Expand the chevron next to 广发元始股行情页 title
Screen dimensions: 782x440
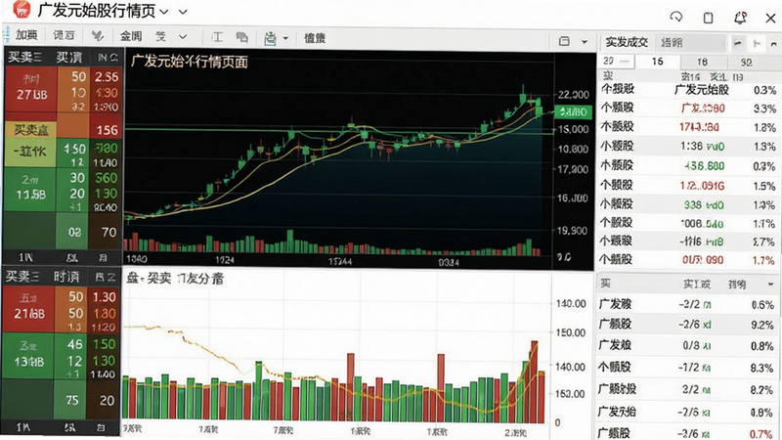click(164, 11)
